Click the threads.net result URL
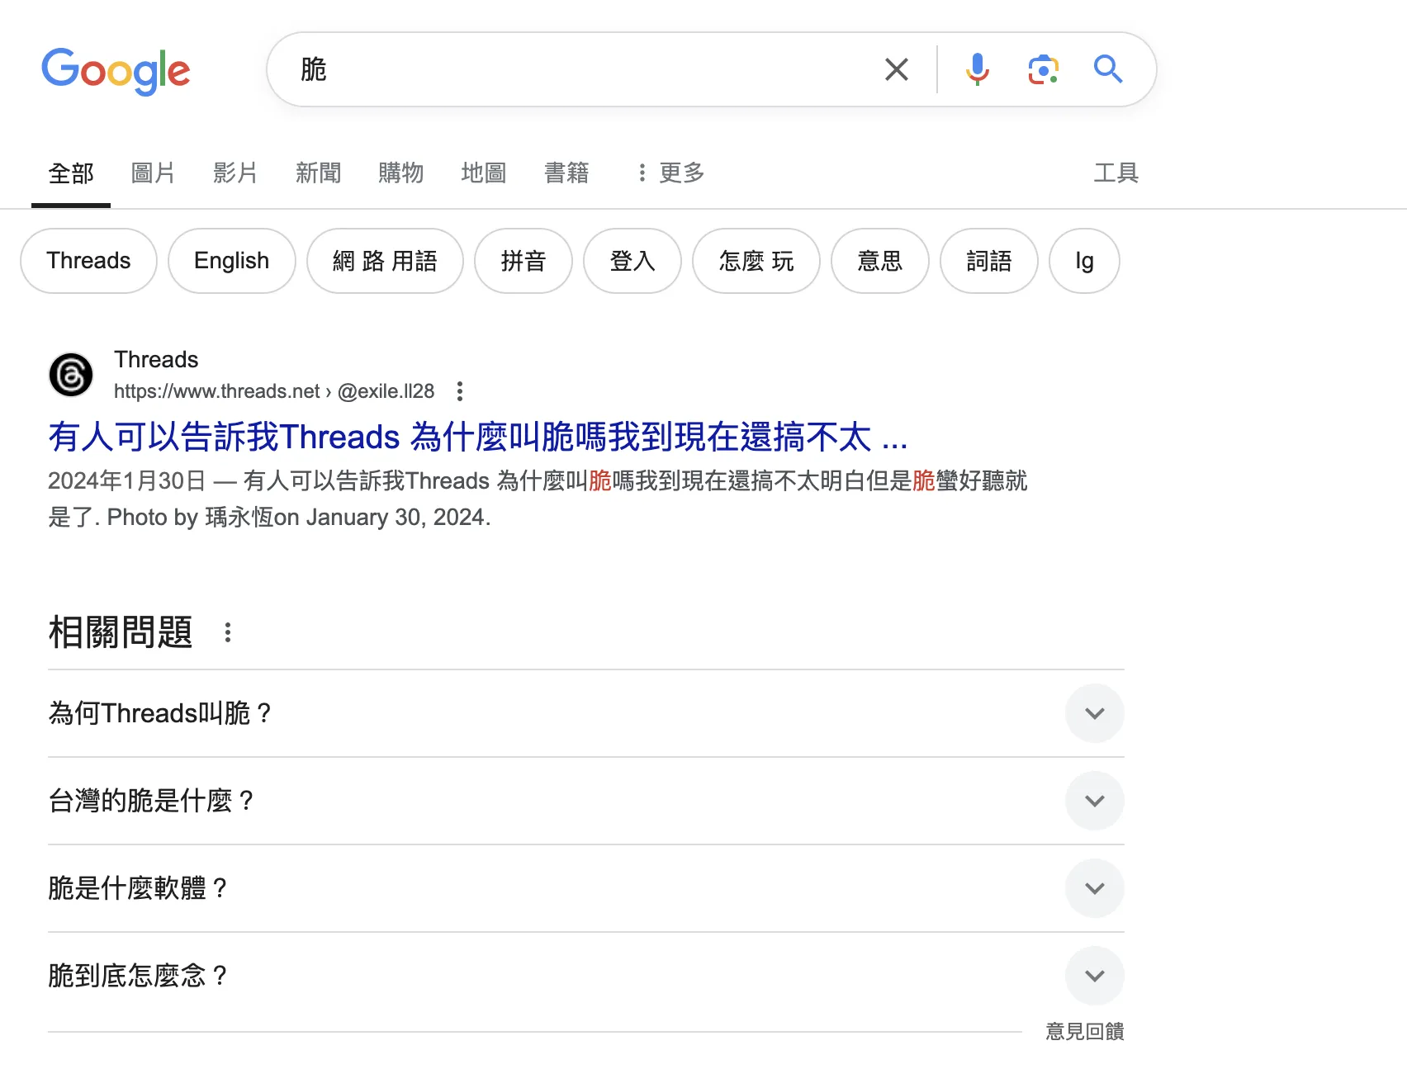This screenshot has width=1407, height=1088. (x=274, y=391)
